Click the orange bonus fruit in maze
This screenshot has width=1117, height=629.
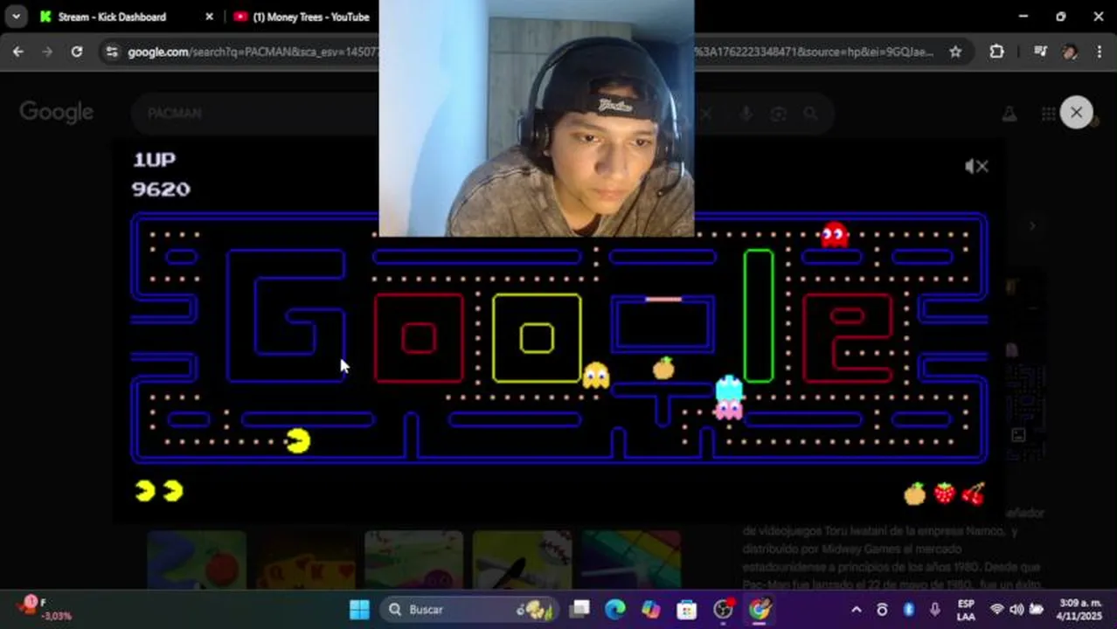[x=663, y=368]
